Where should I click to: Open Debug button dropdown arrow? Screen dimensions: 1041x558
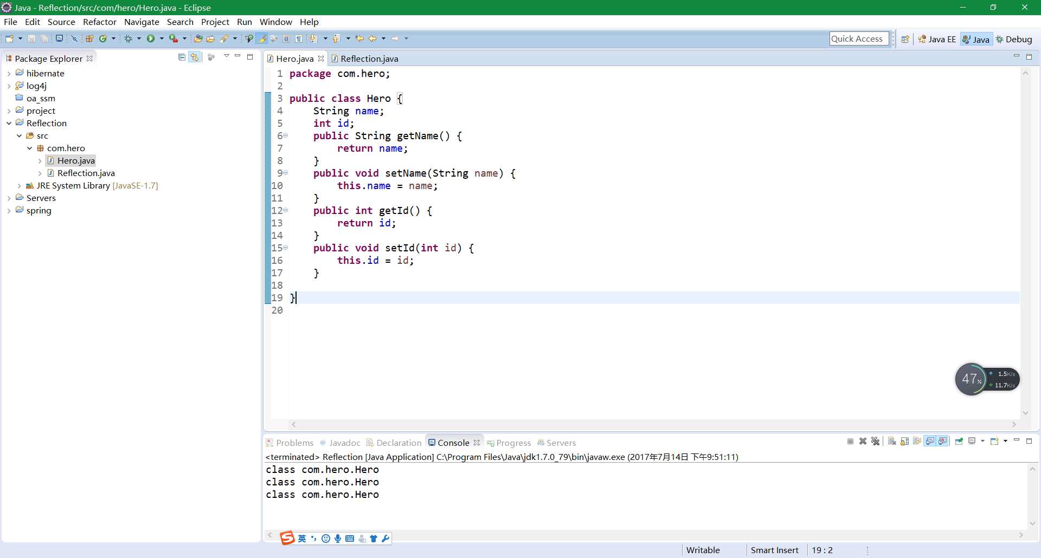tap(139, 38)
